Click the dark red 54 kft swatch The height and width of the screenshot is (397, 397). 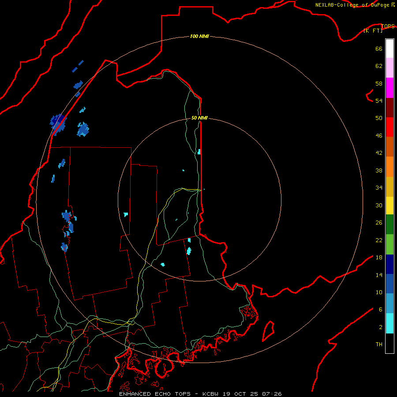tap(390, 107)
